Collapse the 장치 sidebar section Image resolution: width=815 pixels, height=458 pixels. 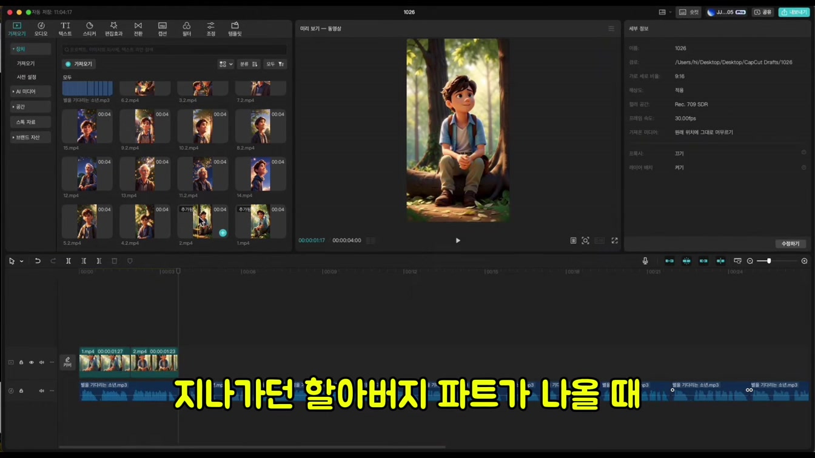tap(30, 48)
